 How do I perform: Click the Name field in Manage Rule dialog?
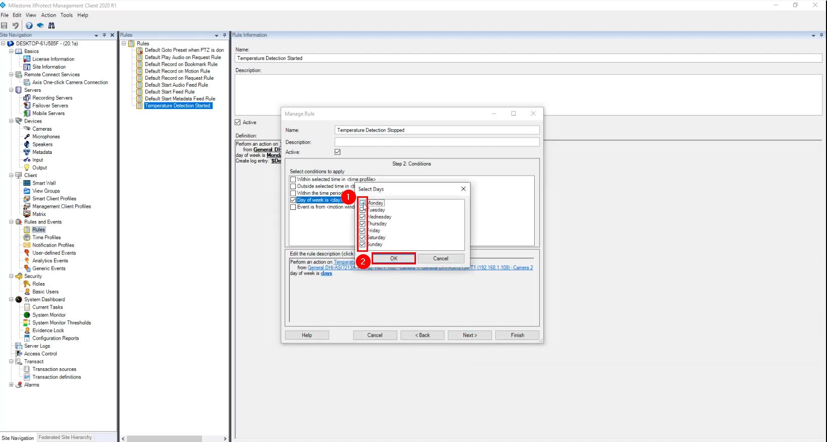click(x=437, y=130)
